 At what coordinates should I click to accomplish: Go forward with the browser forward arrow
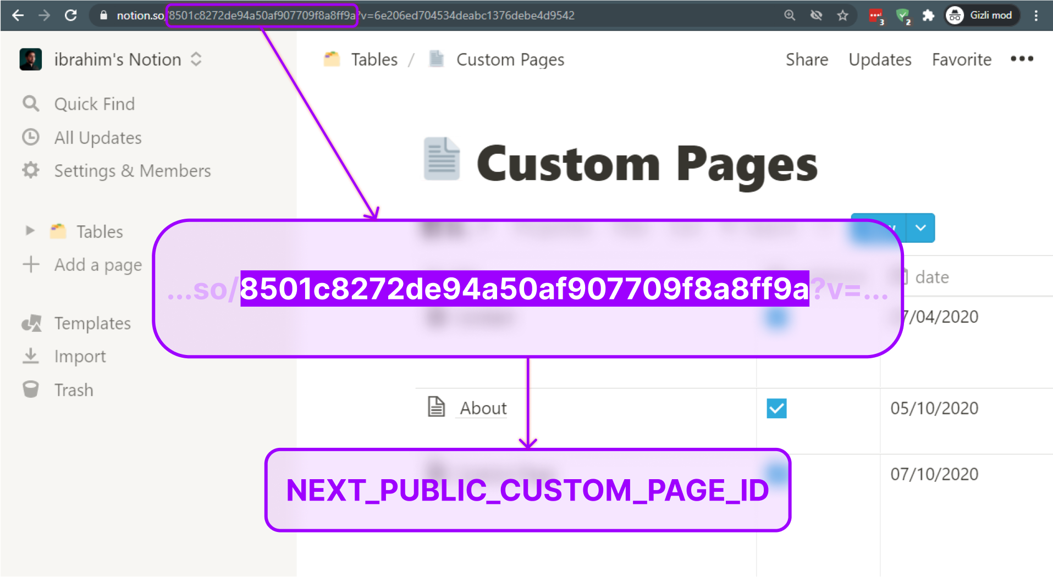pos(44,15)
